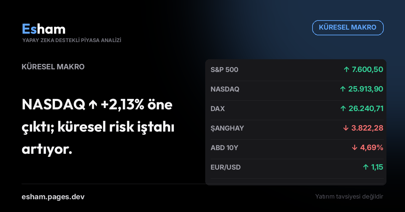Click the KÜRESEL MAKRO badge button
The height and width of the screenshot is (212, 405).
click(x=348, y=28)
